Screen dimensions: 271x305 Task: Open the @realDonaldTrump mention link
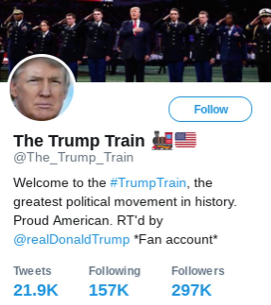point(72,239)
